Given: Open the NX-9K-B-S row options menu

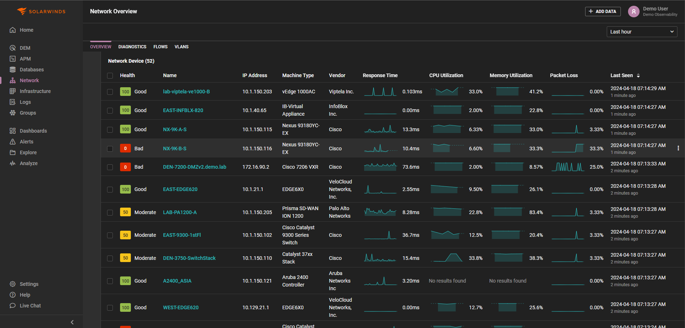Looking at the screenshot, I should [678, 148].
